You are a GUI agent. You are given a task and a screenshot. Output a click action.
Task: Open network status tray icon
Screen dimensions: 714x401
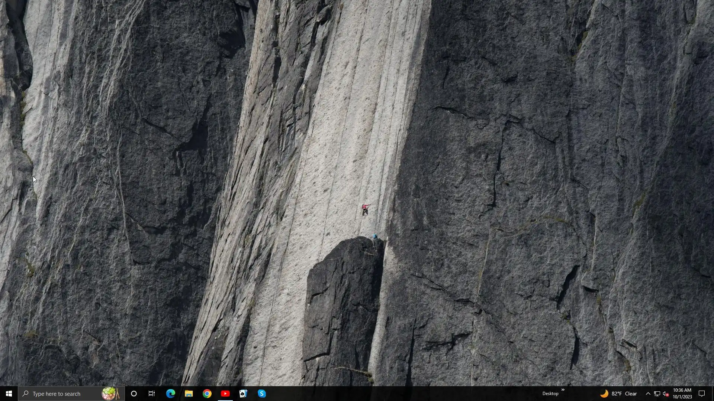(x=657, y=394)
